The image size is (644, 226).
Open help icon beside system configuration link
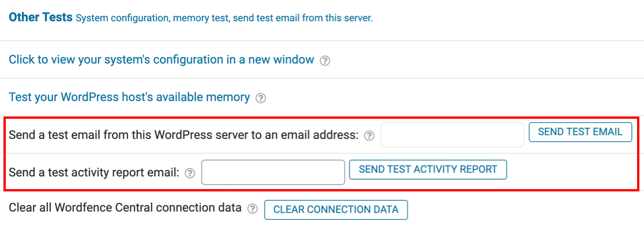(x=325, y=61)
